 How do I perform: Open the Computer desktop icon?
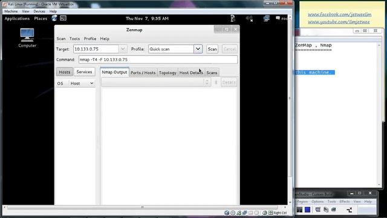[27, 38]
